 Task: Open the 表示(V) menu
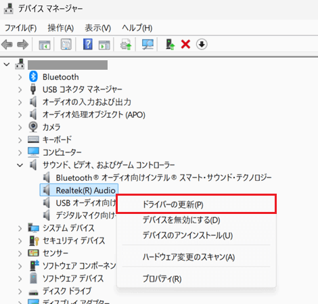98,28
